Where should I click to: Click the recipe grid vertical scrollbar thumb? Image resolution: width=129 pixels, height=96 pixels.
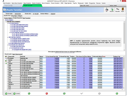124,63
